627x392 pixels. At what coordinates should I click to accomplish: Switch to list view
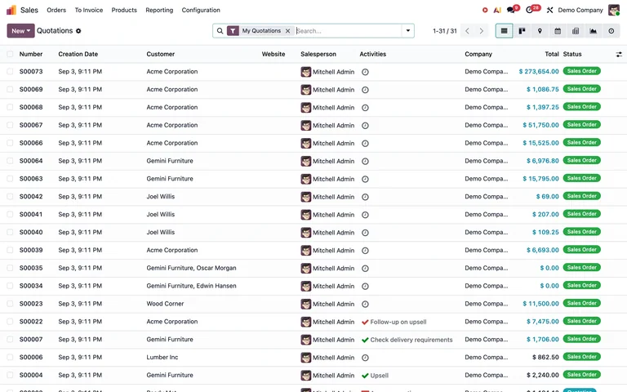[504, 31]
